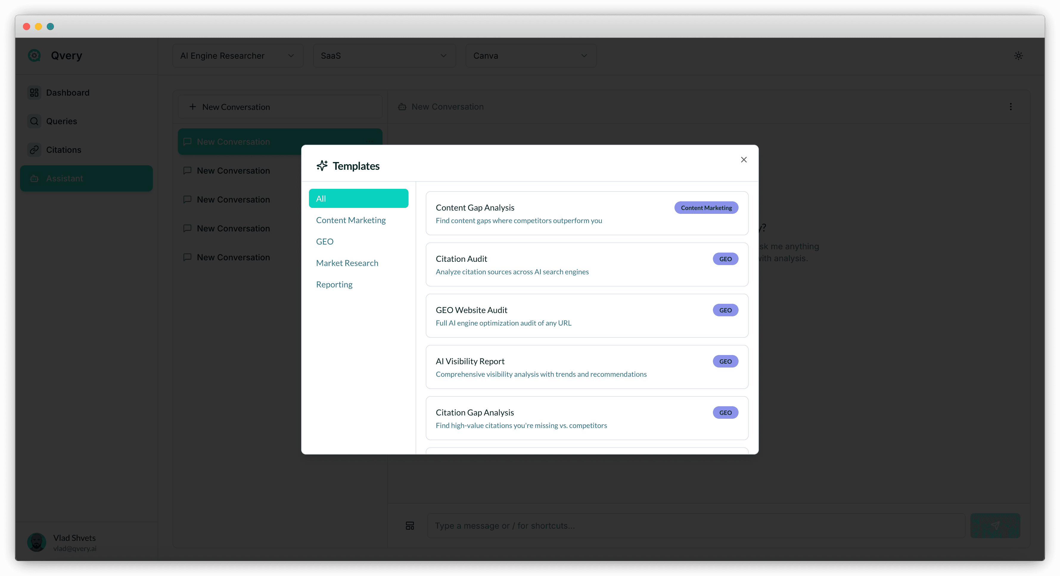The width and height of the screenshot is (1060, 576).
Task: Click the Templates sparkle icon
Action: pos(322,166)
